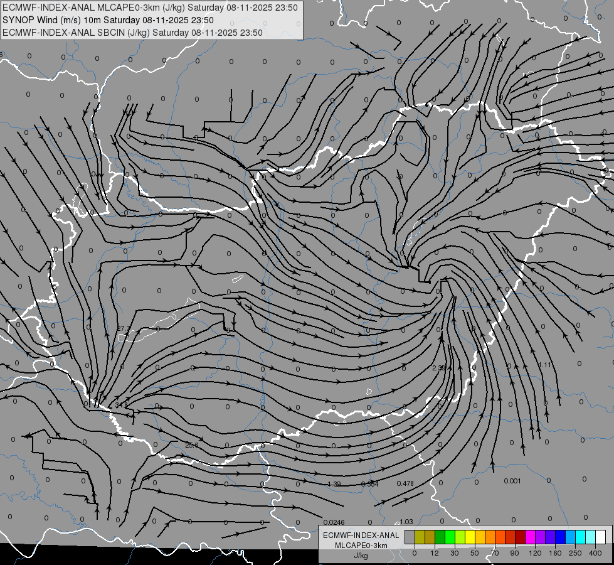The image size is (614, 565).
Task: Click the legend tick label 30
Action: tap(455, 553)
